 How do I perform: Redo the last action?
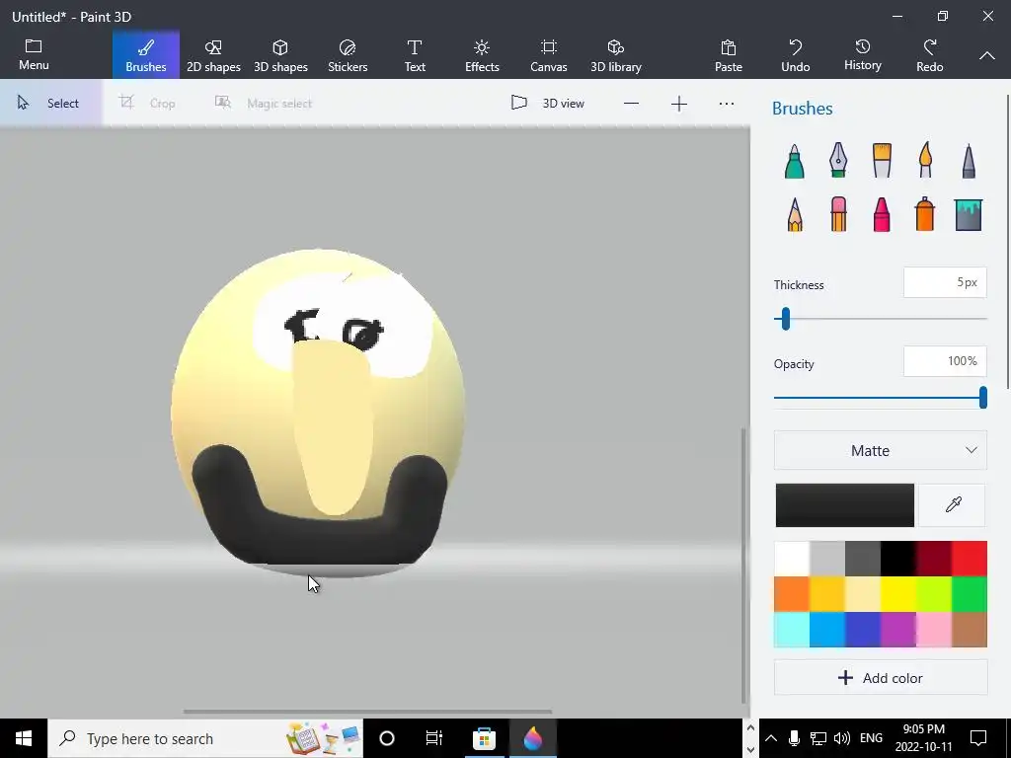click(x=929, y=55)
